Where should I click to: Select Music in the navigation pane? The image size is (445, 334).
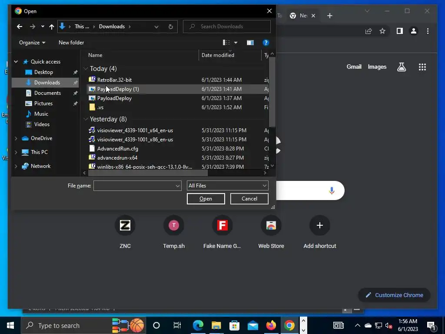[41, 114]
